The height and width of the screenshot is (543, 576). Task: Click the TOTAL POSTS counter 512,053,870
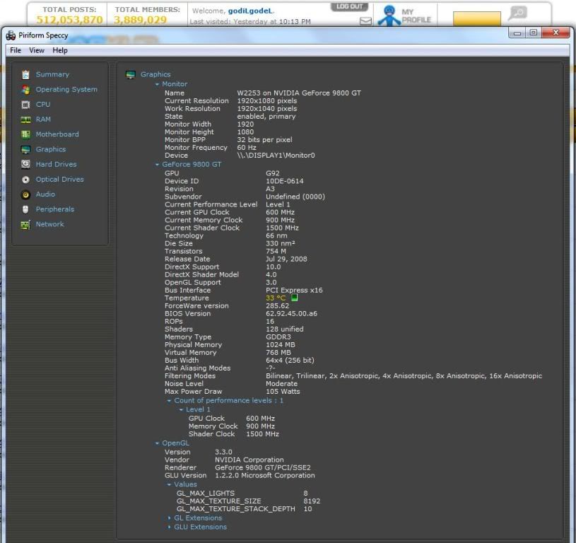pyautogui.click(x=69, y=20)
